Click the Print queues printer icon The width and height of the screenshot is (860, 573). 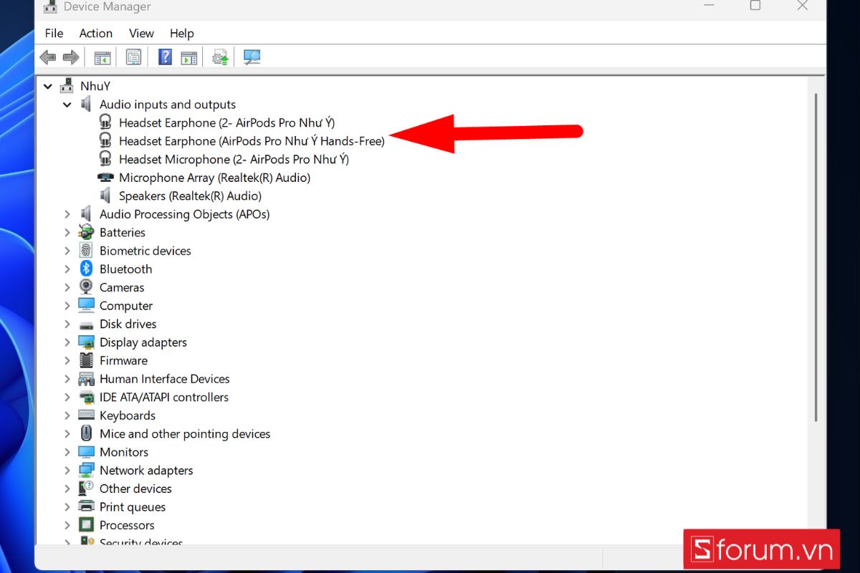coord(86,506)
